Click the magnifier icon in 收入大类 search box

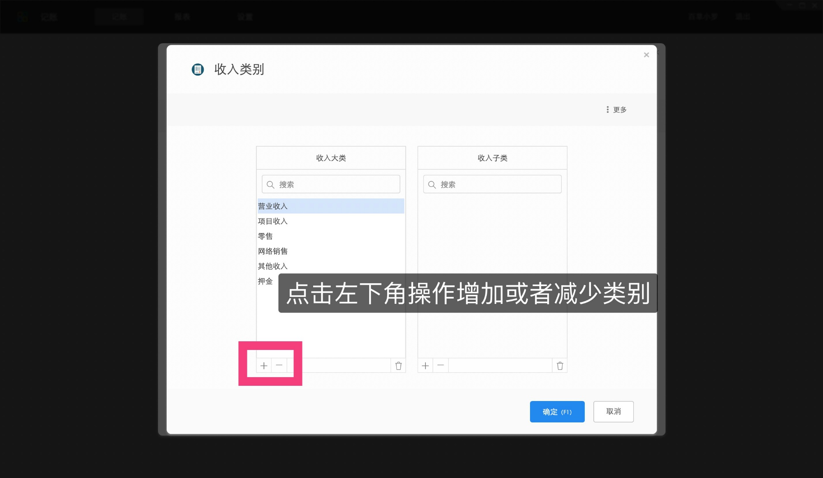[x=270, y=184]
